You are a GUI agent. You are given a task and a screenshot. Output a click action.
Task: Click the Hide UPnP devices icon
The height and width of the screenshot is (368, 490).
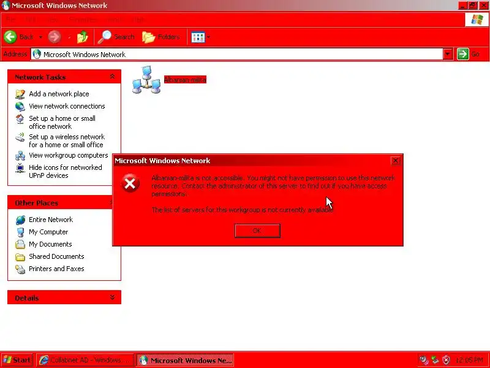tap(20, 168)
